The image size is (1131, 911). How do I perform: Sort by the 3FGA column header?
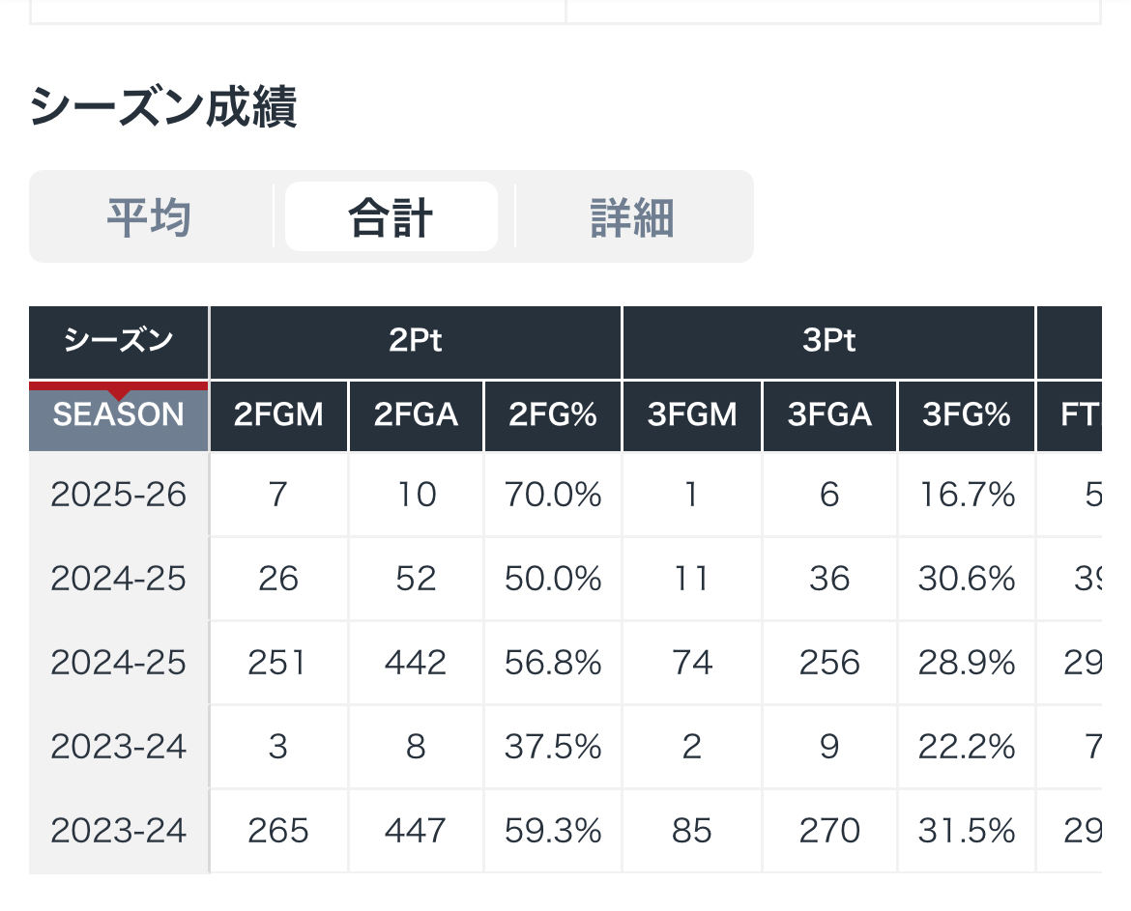[x=829, y=415]
